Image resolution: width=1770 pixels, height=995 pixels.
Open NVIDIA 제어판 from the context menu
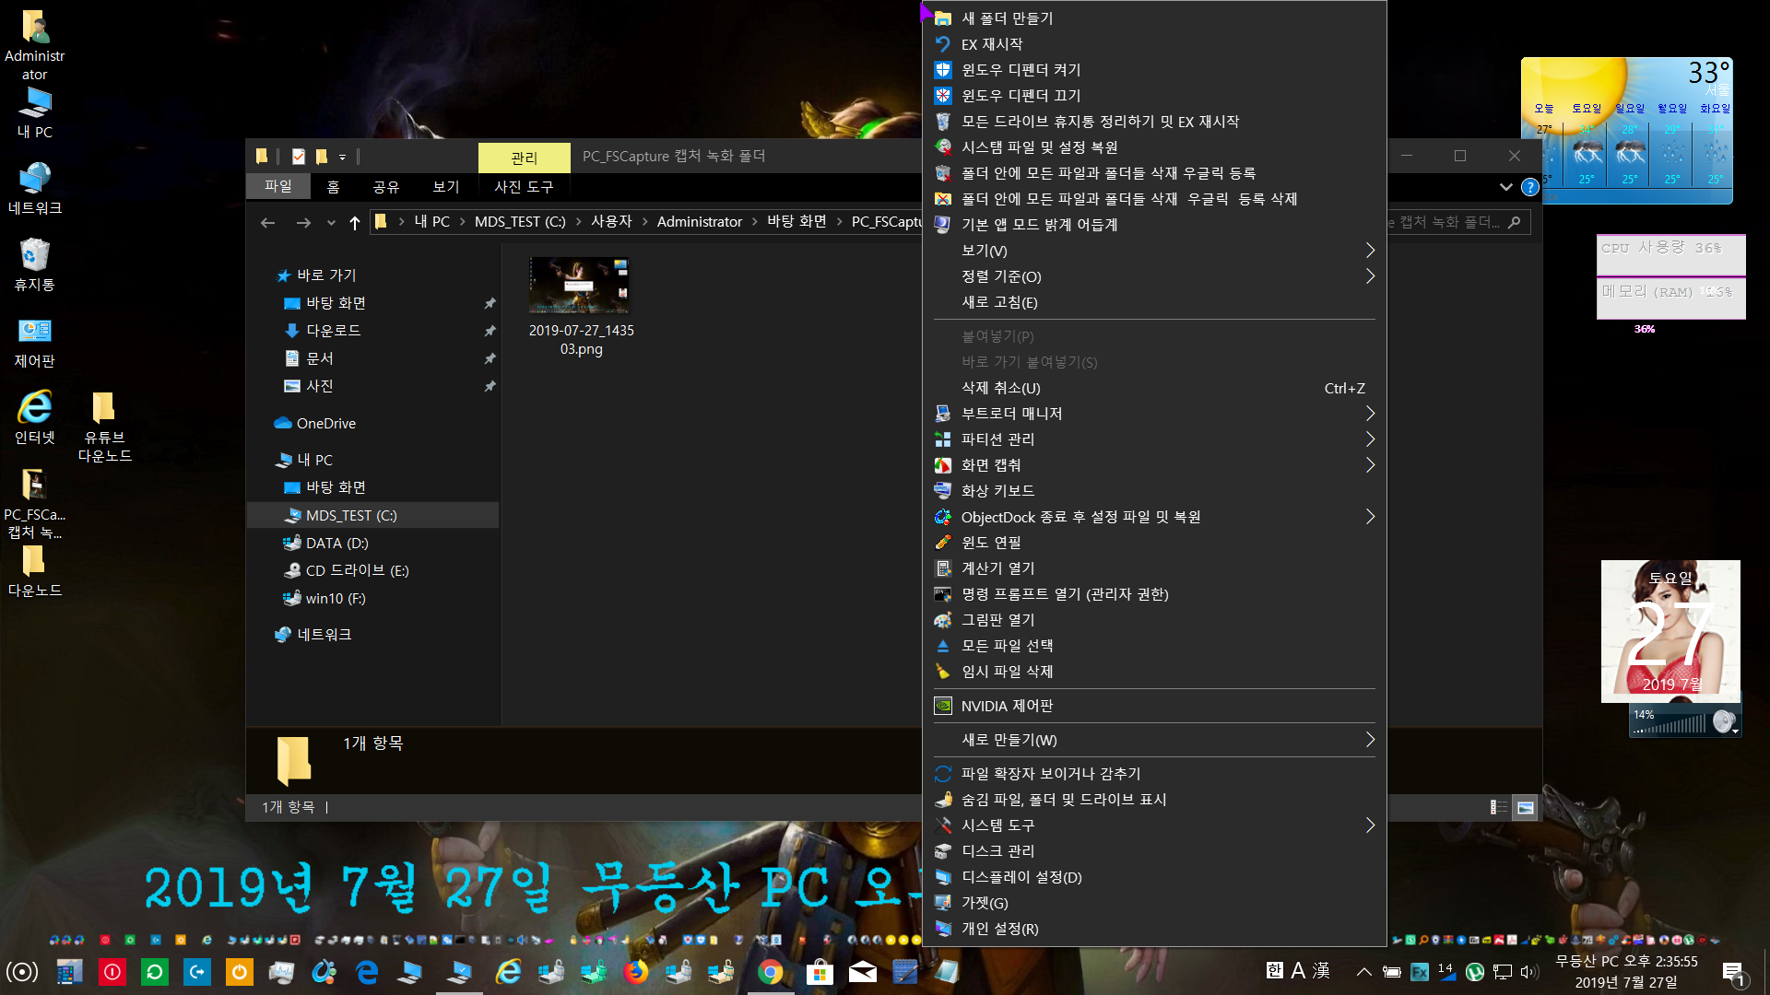(1154, 706)
